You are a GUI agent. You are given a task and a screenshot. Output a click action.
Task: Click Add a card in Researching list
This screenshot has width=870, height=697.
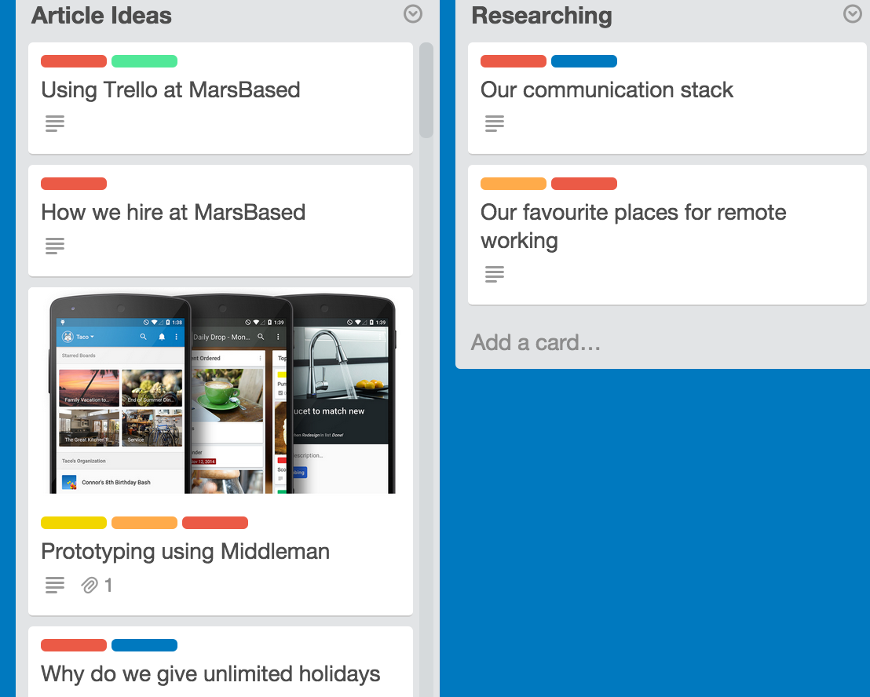[x=535, y=342]
